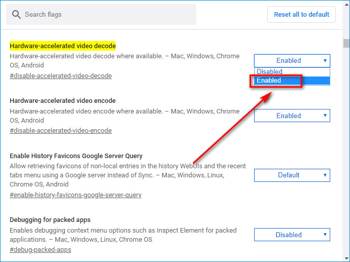Select the highlighted Enabled option in list

tap(292, 81)
